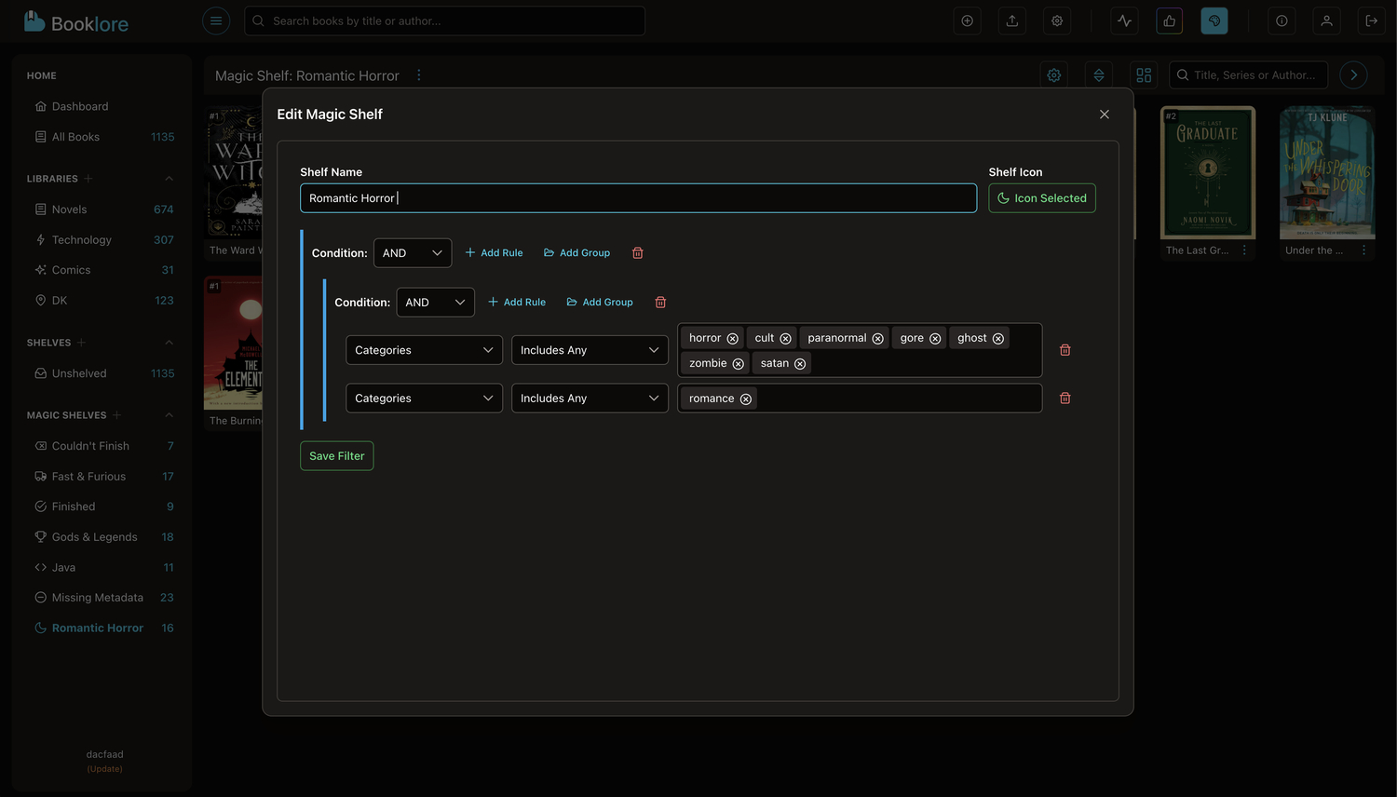
Task: Open second Categories field dropdown
Action: [x=423, y=398]
